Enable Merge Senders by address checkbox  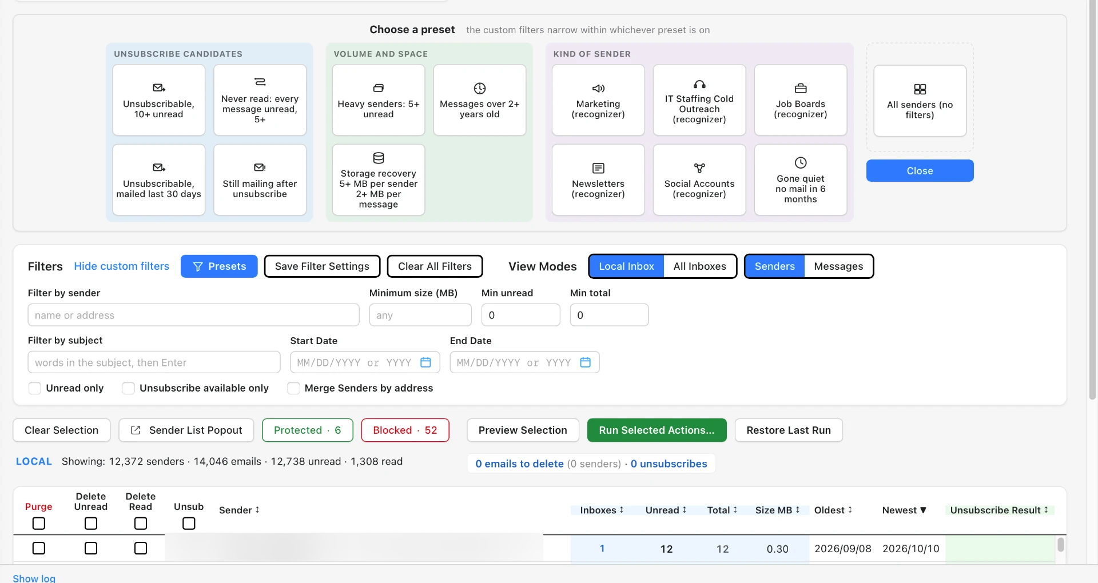tap(293, 388)
